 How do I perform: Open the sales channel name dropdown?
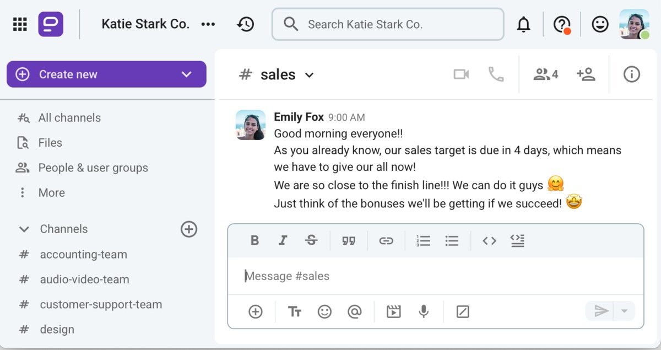tap(310, 75)
